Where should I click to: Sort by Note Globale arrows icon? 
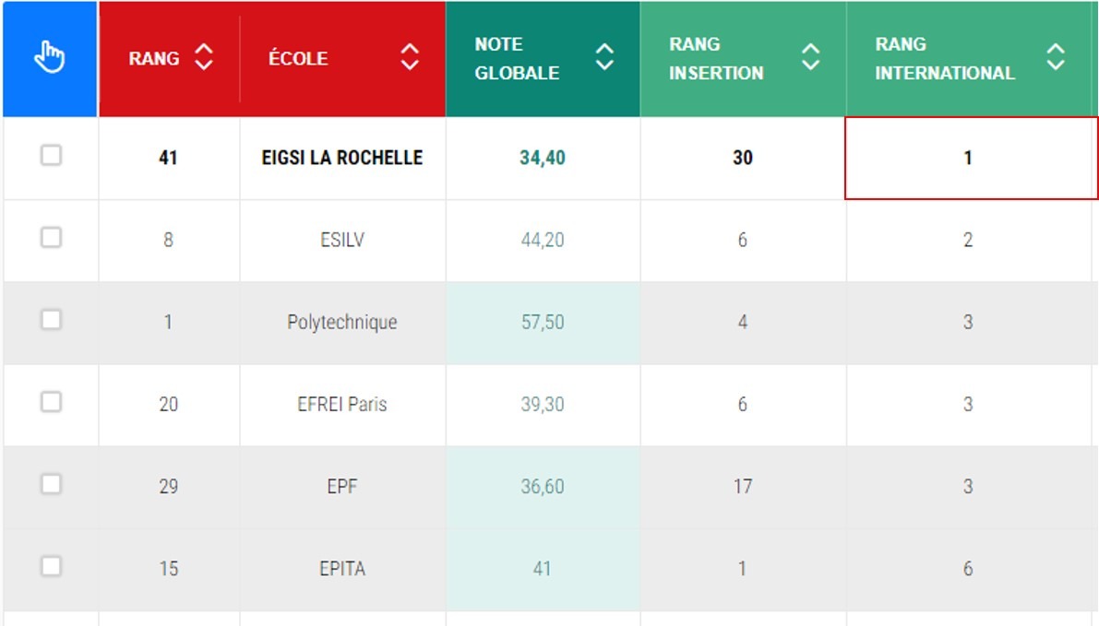[604, 57]
